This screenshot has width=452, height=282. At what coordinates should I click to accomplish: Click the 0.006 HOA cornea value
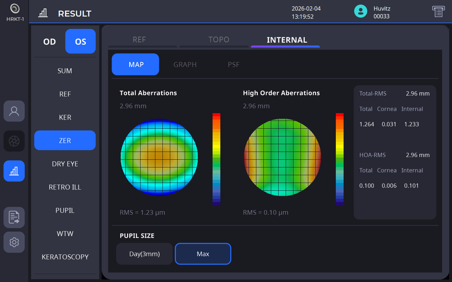(x=389, y=186)
